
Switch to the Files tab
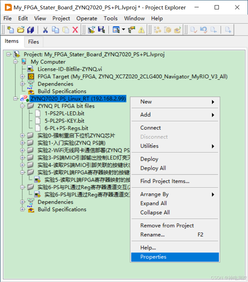[x=33, y=42]
